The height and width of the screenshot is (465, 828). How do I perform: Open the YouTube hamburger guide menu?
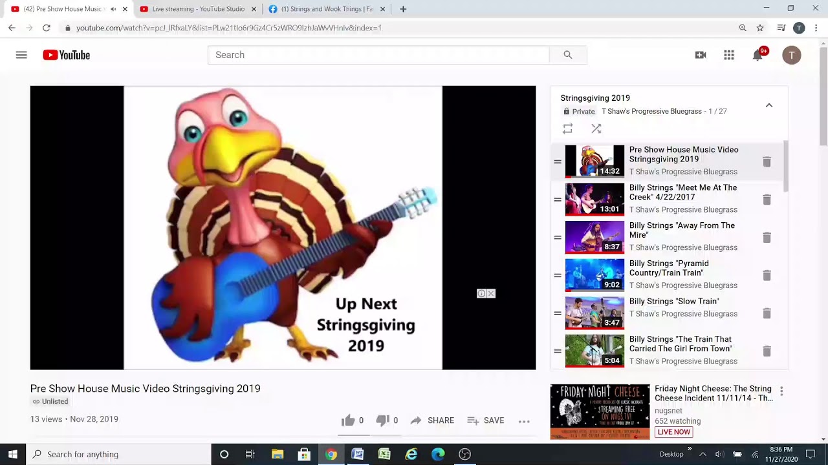21,55
